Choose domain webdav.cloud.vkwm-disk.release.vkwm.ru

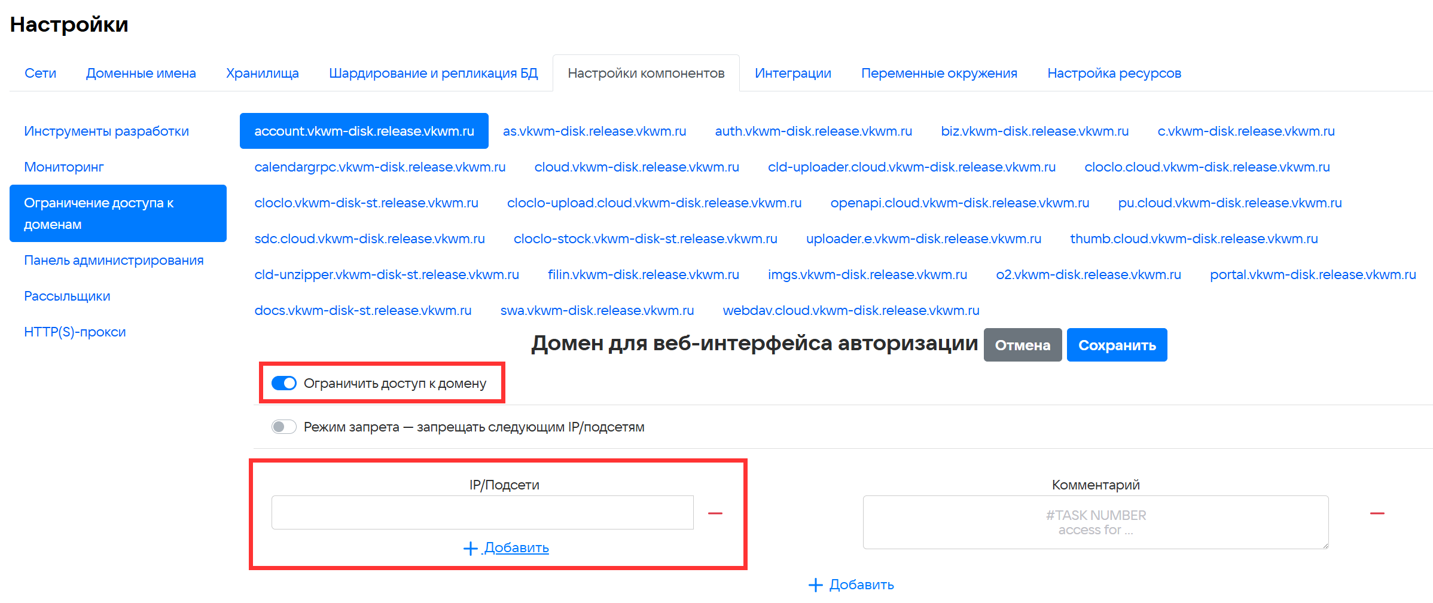click(x=850, y=310)
